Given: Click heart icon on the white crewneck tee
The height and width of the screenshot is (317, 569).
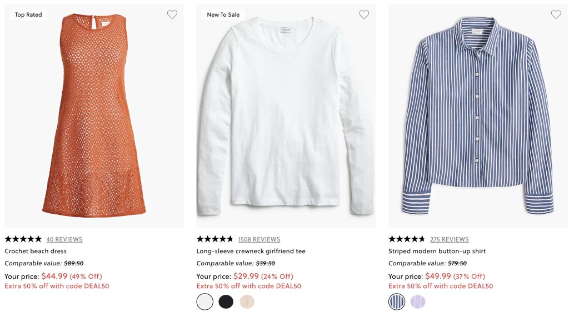Looking at the screenshot, I should coord(364,15).
